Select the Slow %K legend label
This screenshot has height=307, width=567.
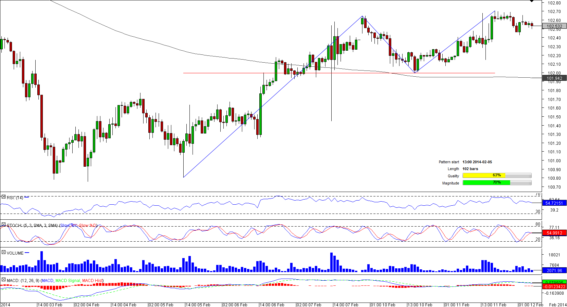click(69, 226)
